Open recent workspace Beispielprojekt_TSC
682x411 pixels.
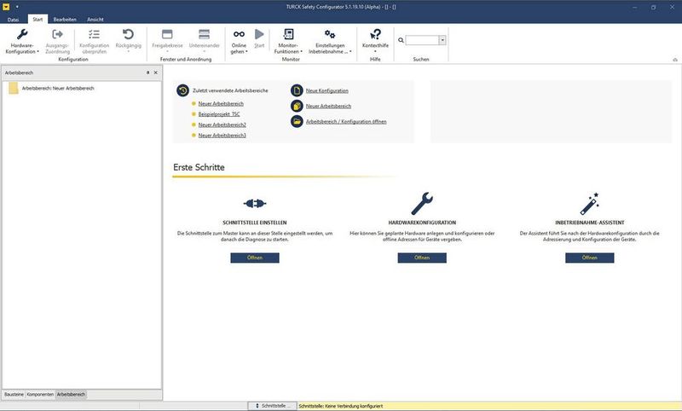tap(219, 114)
